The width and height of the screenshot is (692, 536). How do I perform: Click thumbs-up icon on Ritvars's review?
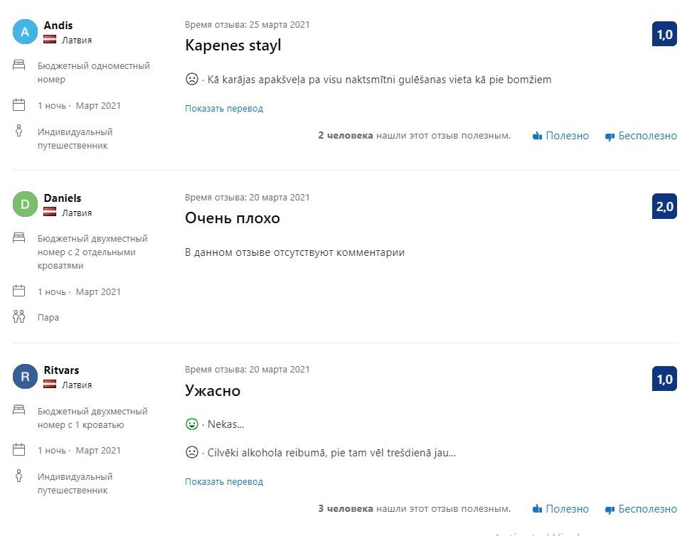[x=537, y=509]
